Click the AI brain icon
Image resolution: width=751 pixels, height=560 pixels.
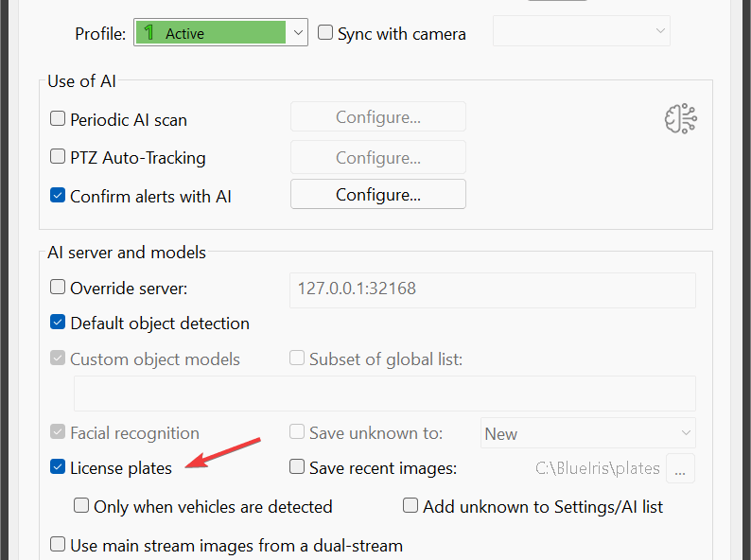680,119
